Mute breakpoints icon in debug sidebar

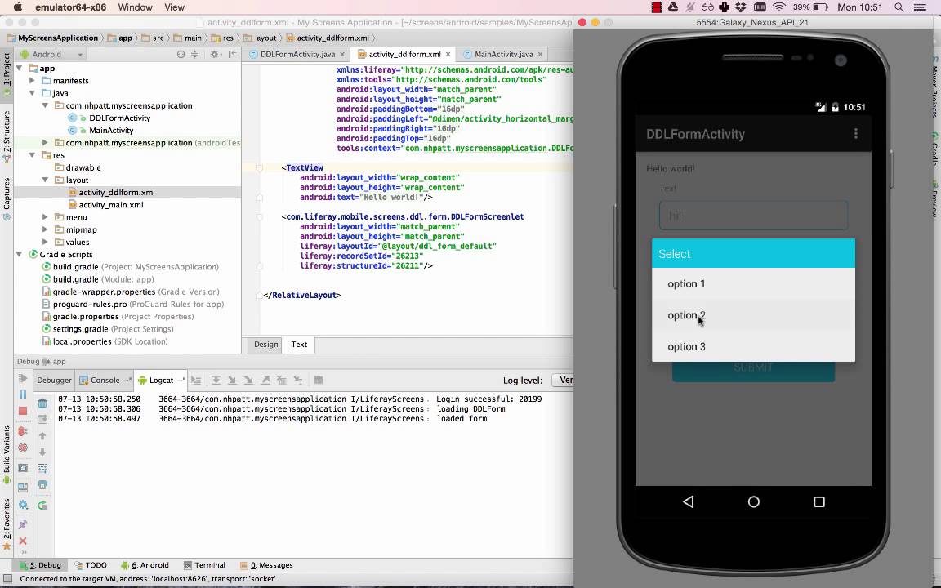pyautogui.click(x=23, y=448)
